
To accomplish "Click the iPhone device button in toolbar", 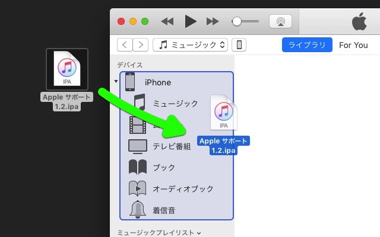I will [x=239, y=45].
